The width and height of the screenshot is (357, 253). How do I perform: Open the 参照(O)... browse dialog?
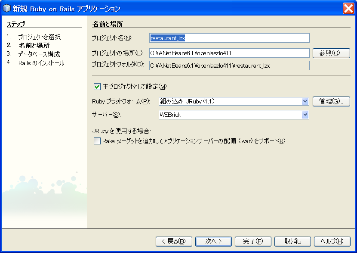point(331,53)
